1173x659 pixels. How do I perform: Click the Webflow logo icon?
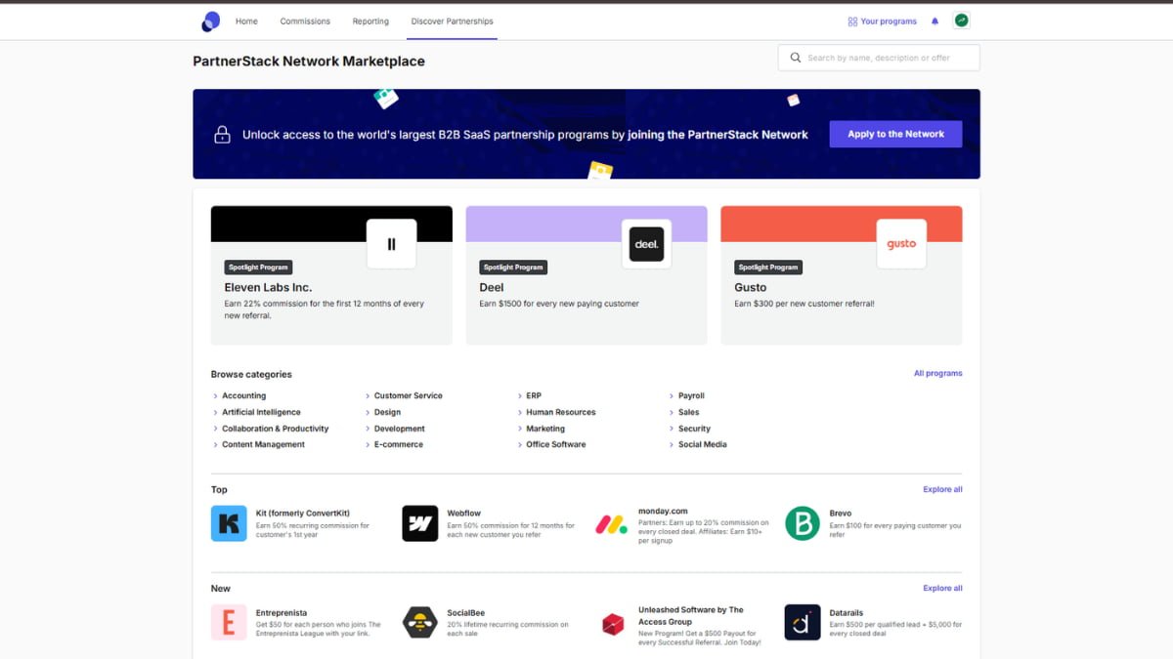pyautogui.click(x=420, y=523)
